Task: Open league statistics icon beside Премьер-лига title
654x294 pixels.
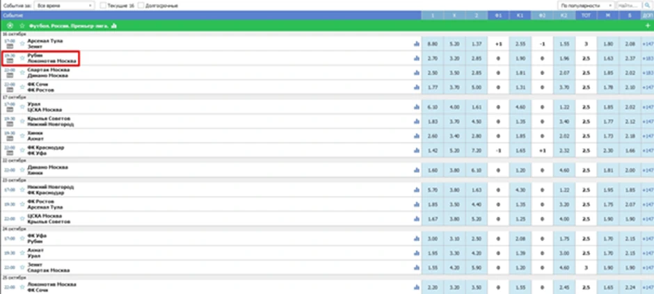Action: click(x=114, y=26)
